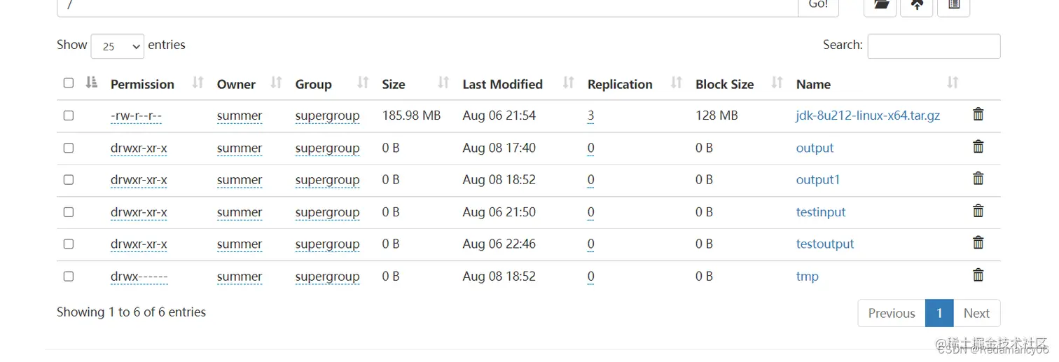Open the create directory folder icon
Screen dimensions: 1059x362
pos(880,6)
